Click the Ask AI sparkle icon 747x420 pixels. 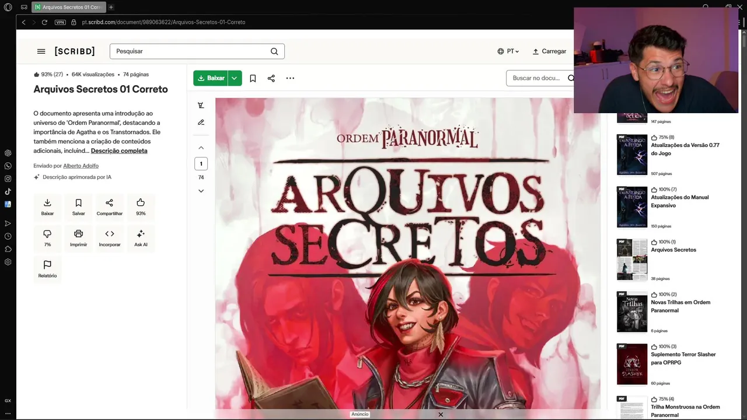[x=141, y=237]
